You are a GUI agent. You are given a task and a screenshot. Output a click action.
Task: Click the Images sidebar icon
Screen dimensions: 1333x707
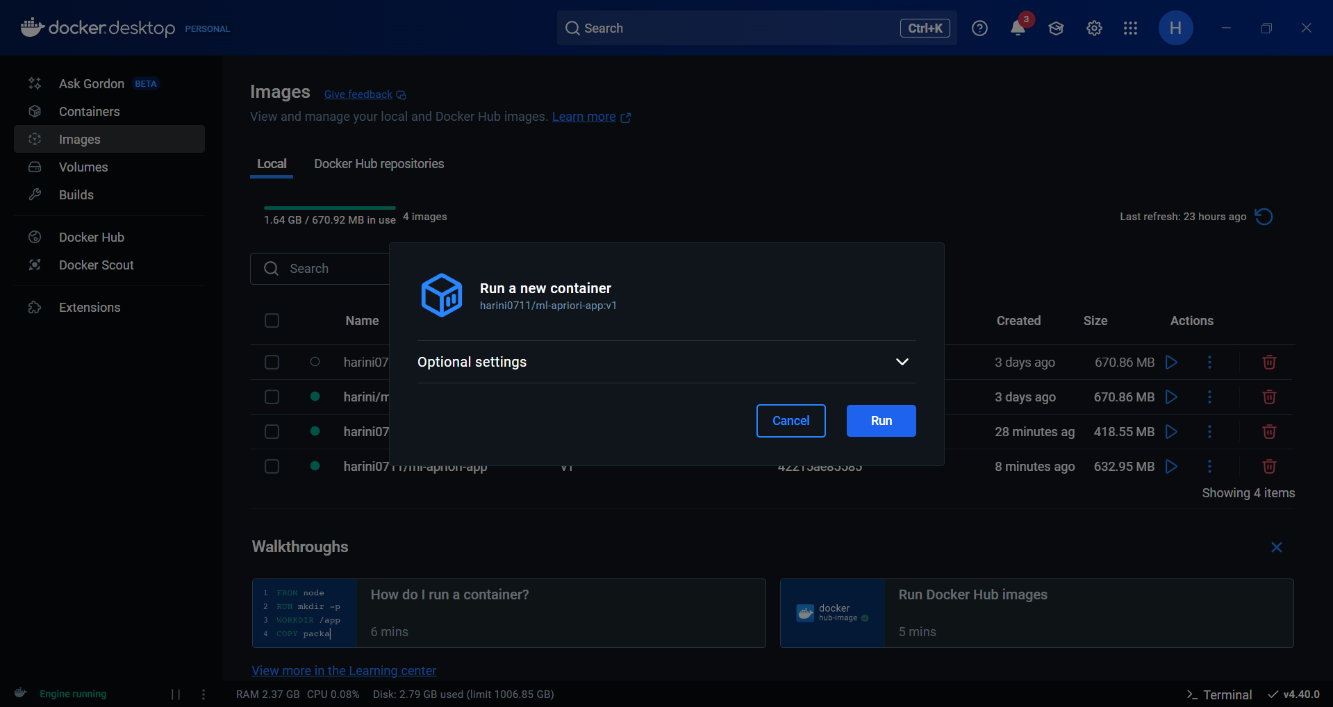[x=35, y=139]
